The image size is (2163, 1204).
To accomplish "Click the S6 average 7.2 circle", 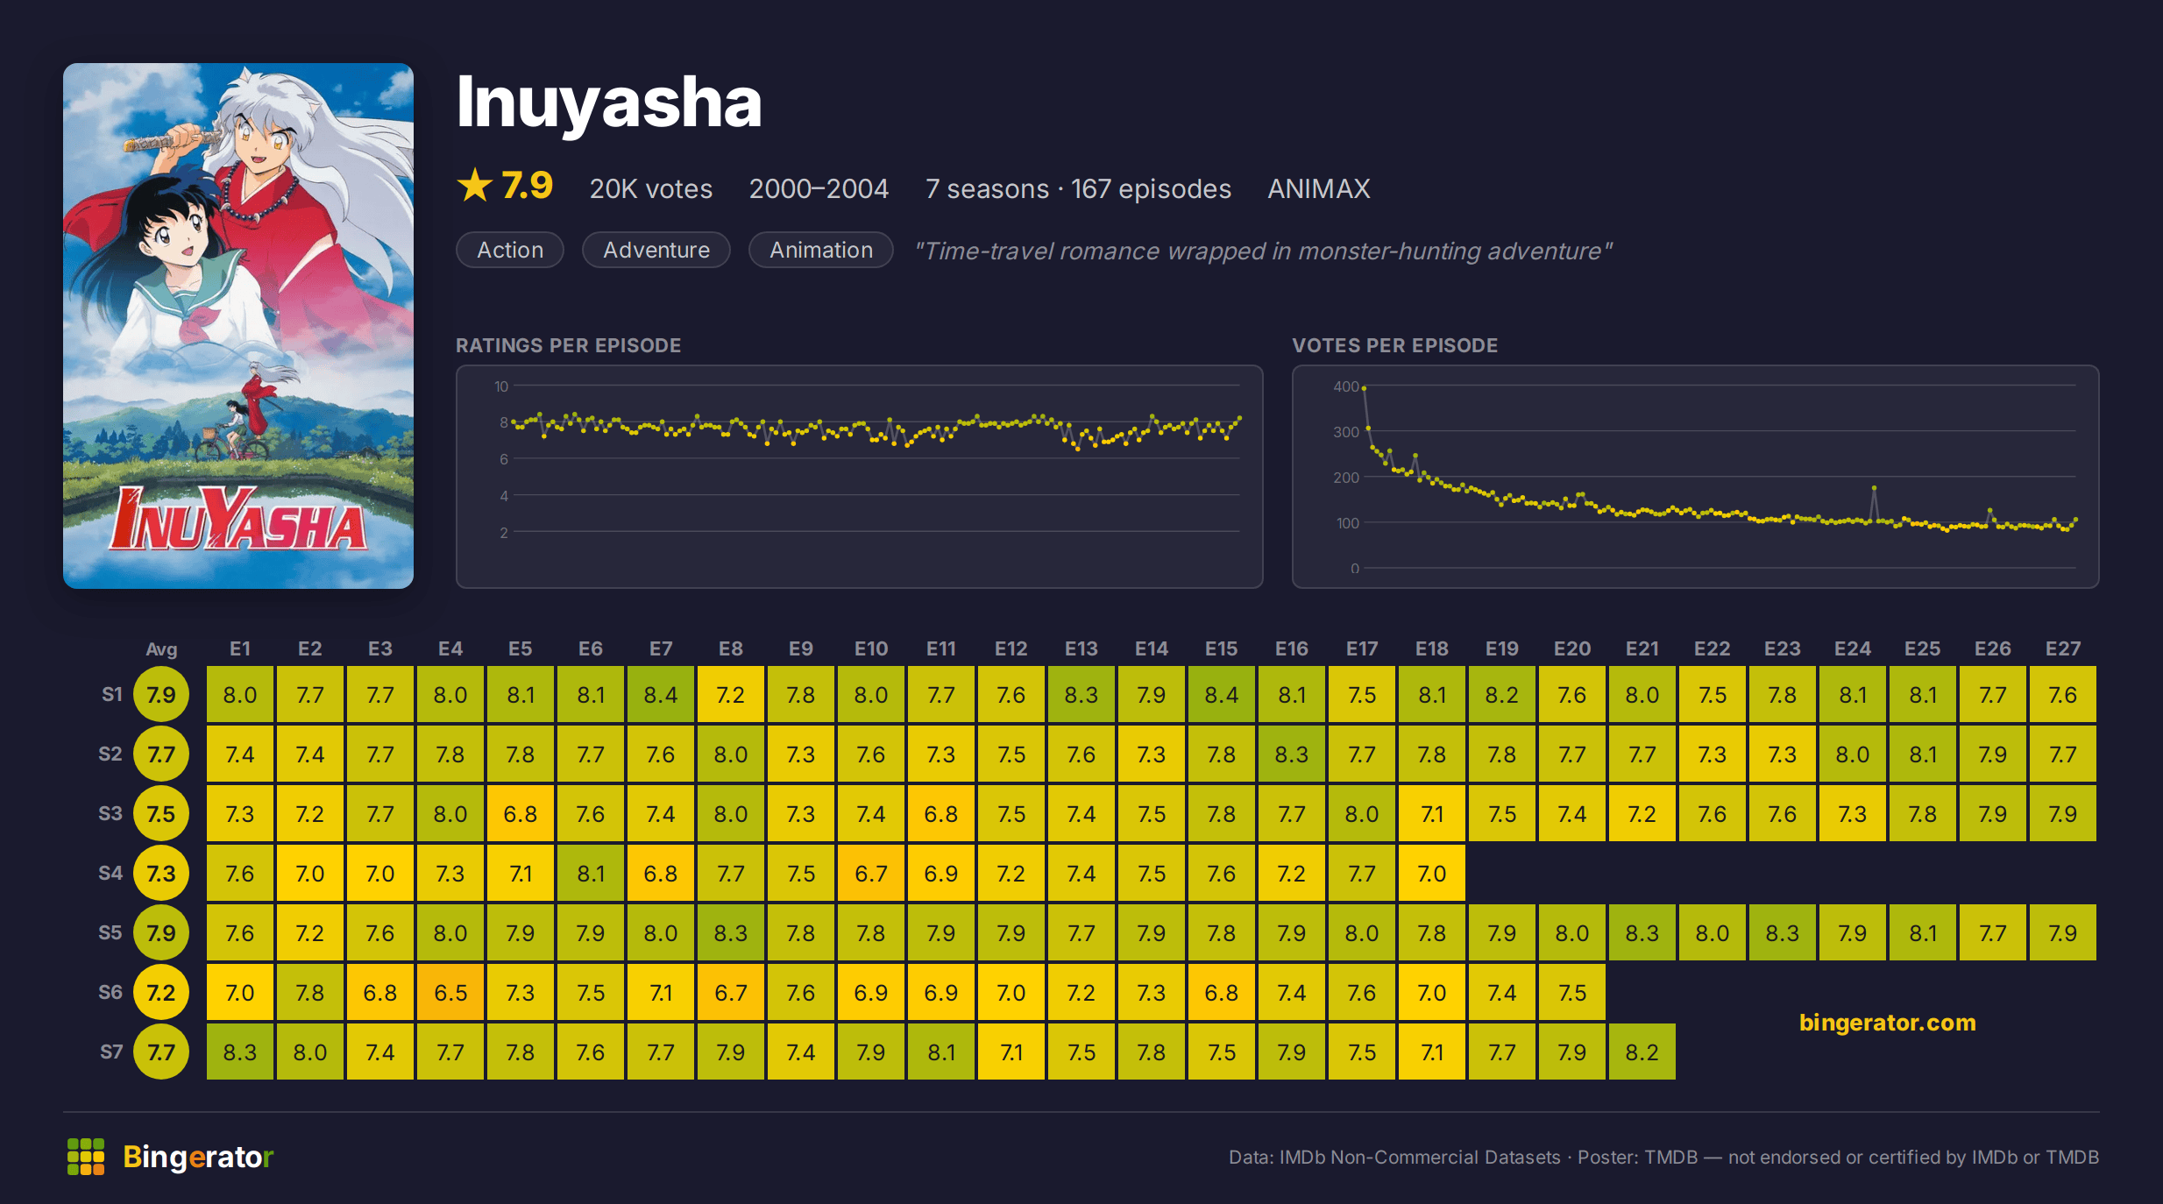I will pos(161,993).
